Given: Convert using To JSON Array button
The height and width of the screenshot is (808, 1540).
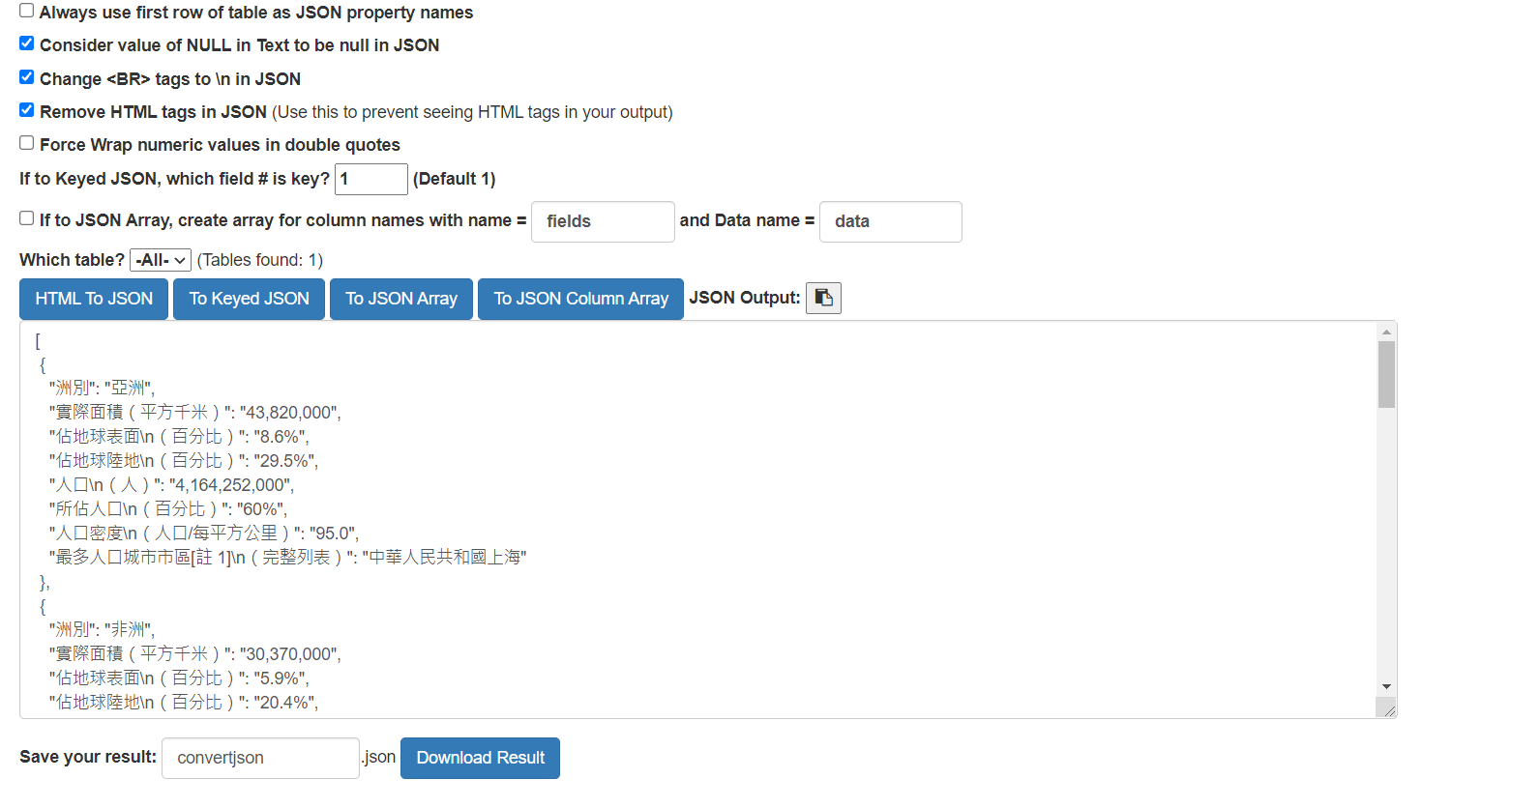Looking at the screenshot, I should 401,299.
